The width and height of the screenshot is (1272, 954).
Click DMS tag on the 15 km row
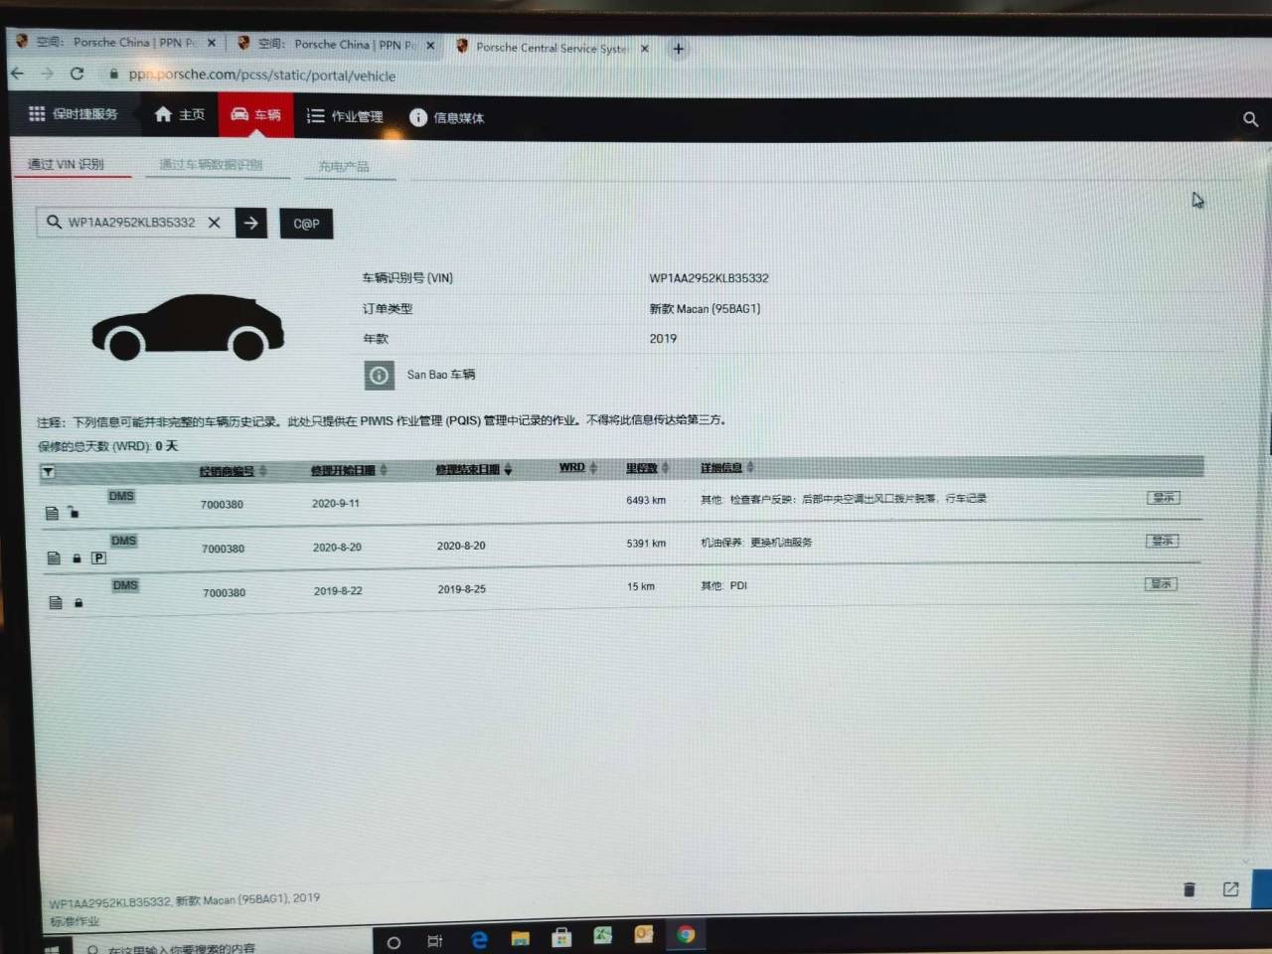click(x=125, y=585)
